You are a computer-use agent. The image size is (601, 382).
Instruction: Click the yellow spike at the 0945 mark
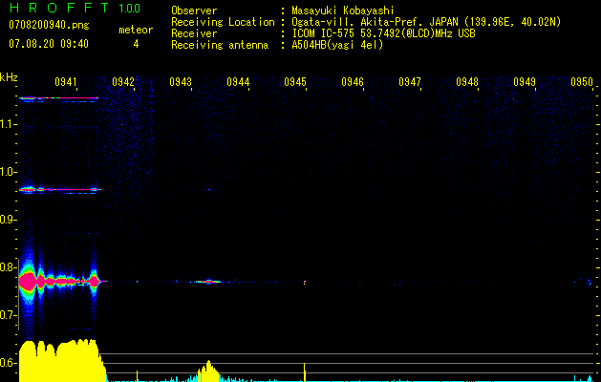coord(305,372)
